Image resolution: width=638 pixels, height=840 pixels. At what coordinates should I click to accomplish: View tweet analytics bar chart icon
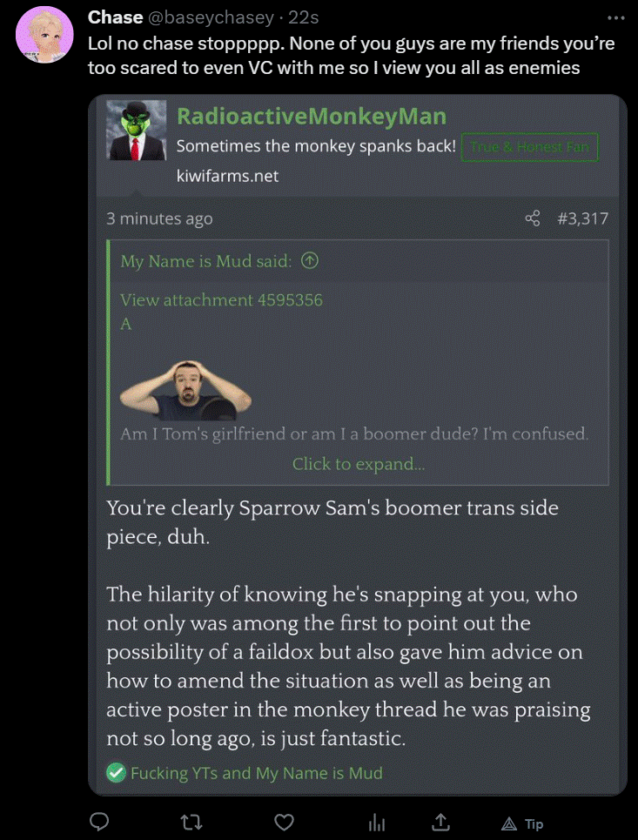pos(377,823)
